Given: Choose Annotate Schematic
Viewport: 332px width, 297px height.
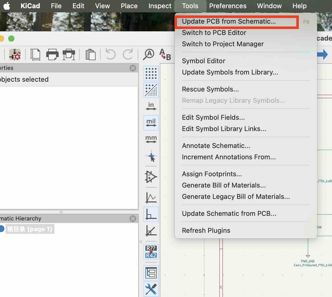Looking at the screenshot, I should (246, 146).
